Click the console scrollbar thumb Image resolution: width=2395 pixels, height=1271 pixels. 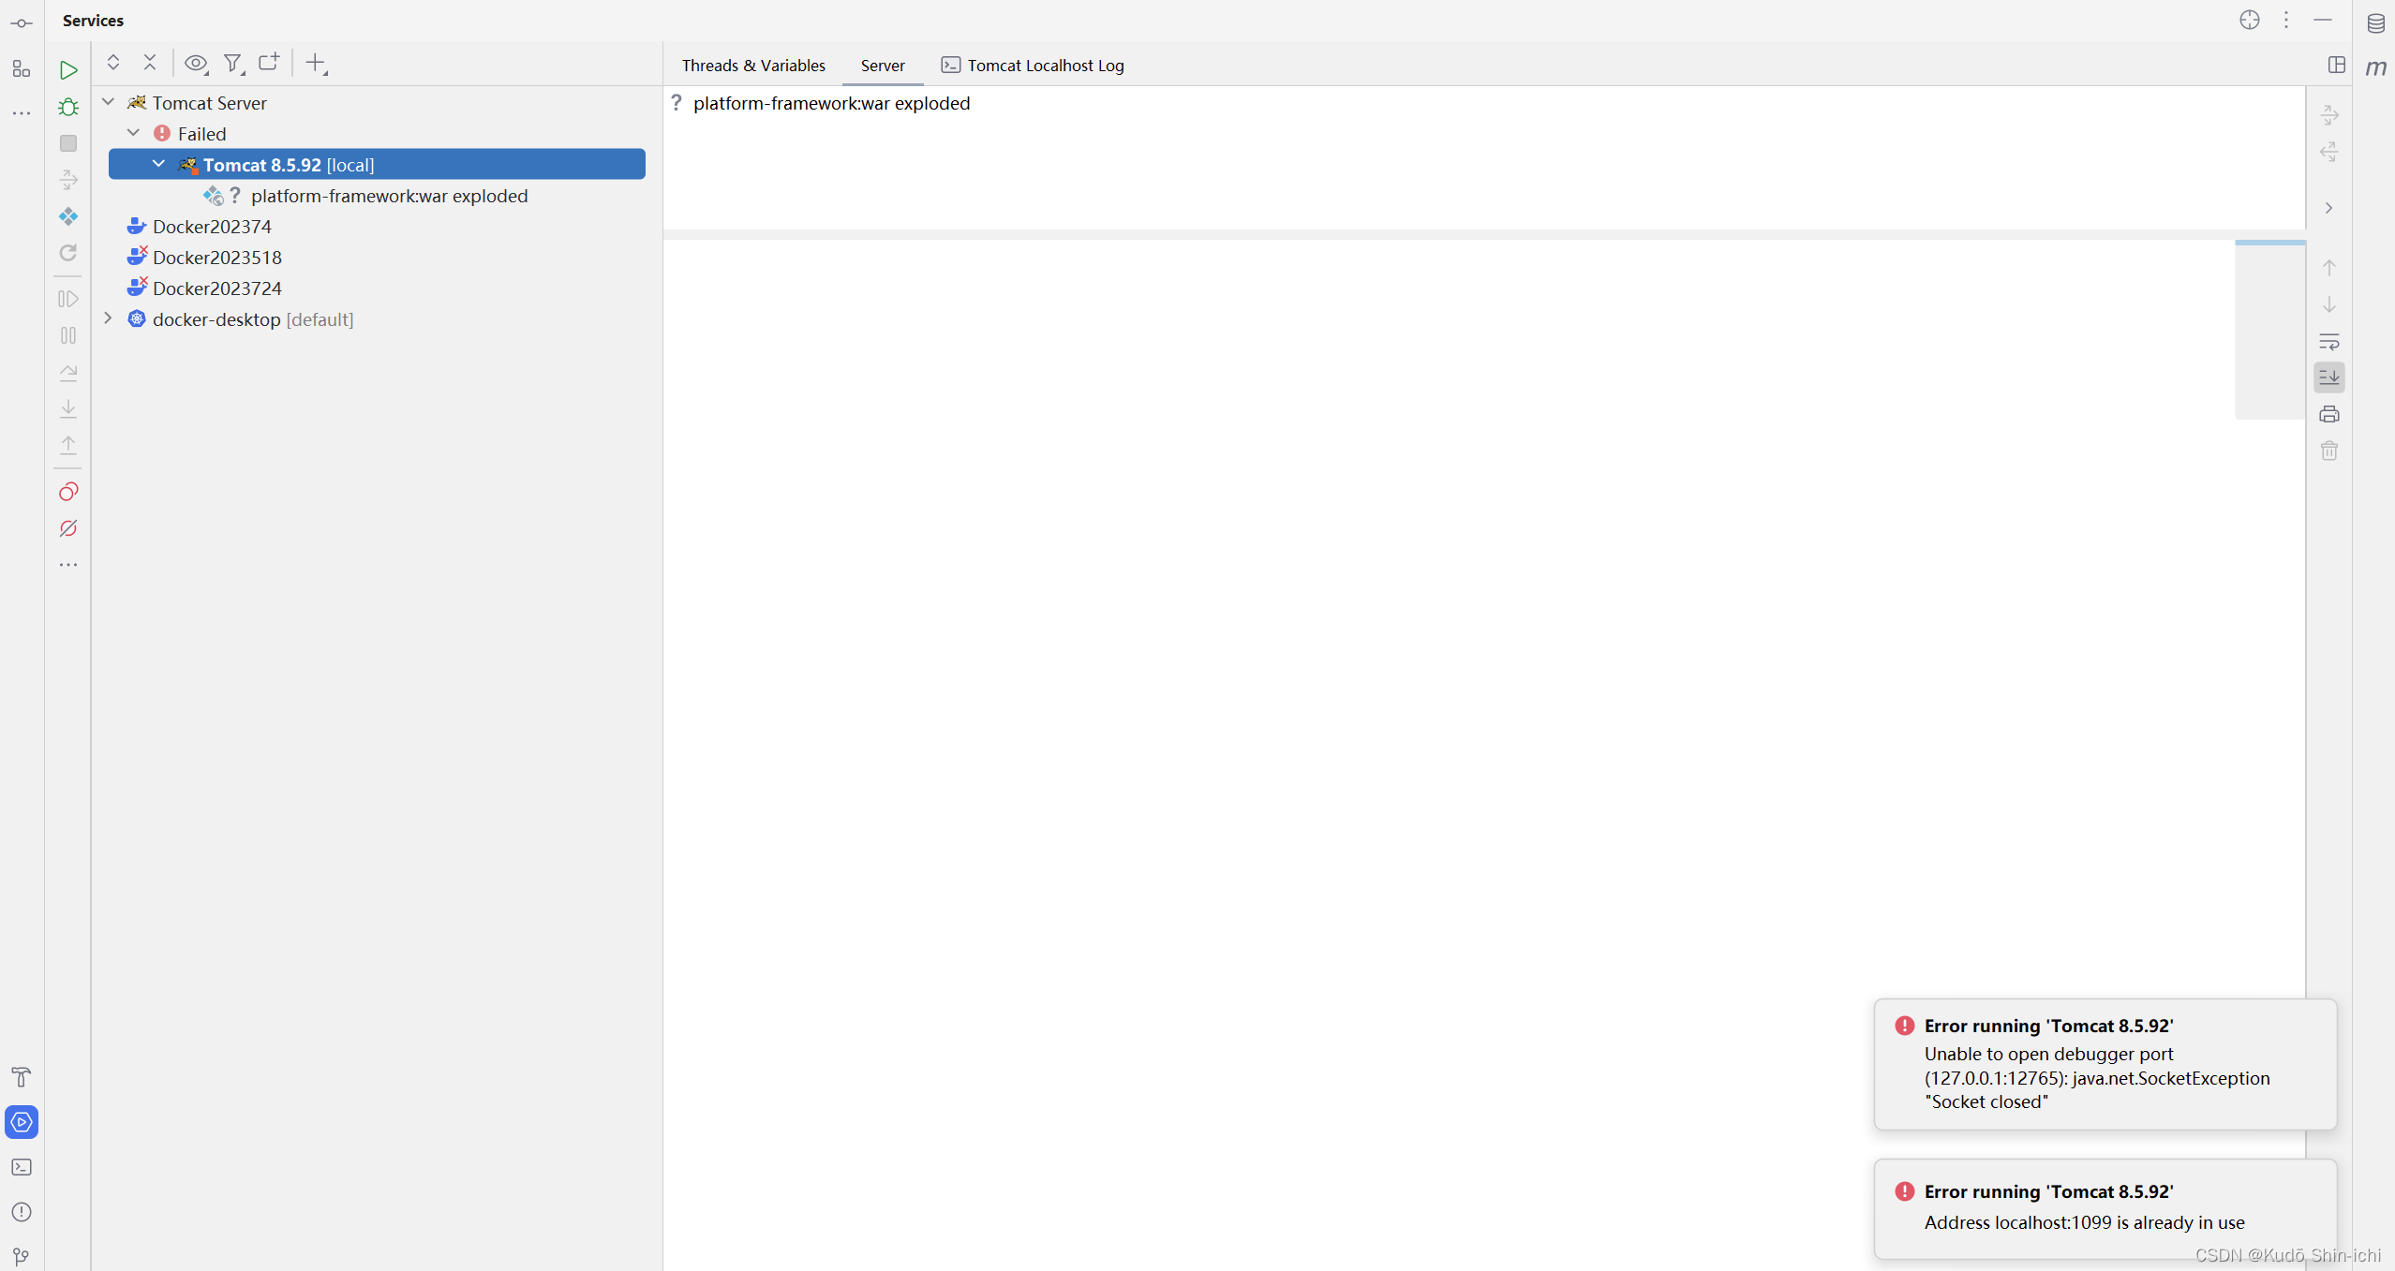coord(2269,329)
